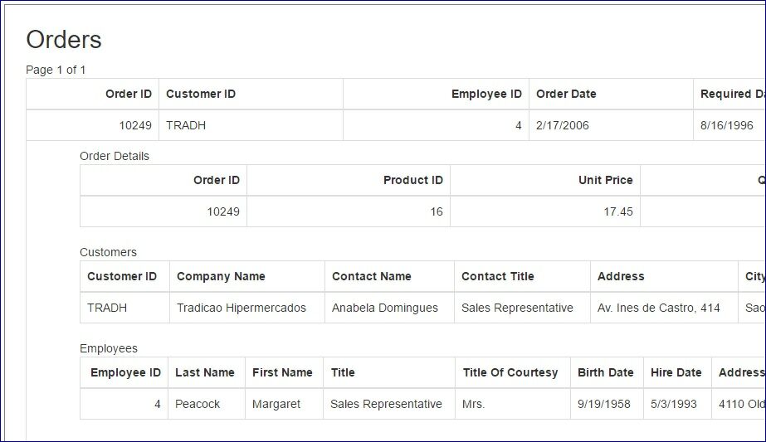Click the Anabela Domingues contact cell

point(384,308)
